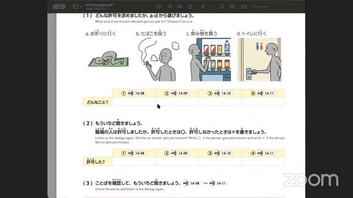Click the label d. トイレに行く
The width and height of the screenshot is (353, 198).
tap(252, 33)
